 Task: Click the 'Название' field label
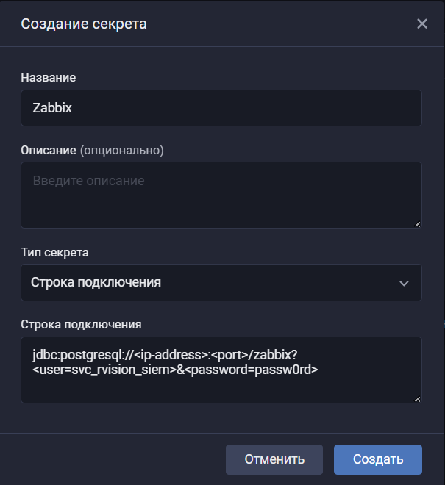49,77
